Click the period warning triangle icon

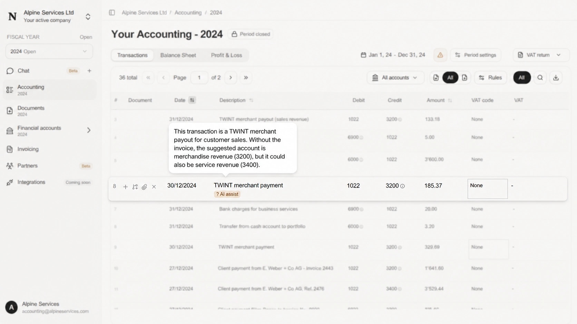[x=440, y=55]
